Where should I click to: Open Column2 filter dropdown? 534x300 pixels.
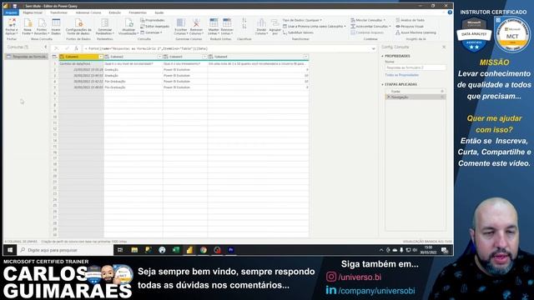pos(159,57)
